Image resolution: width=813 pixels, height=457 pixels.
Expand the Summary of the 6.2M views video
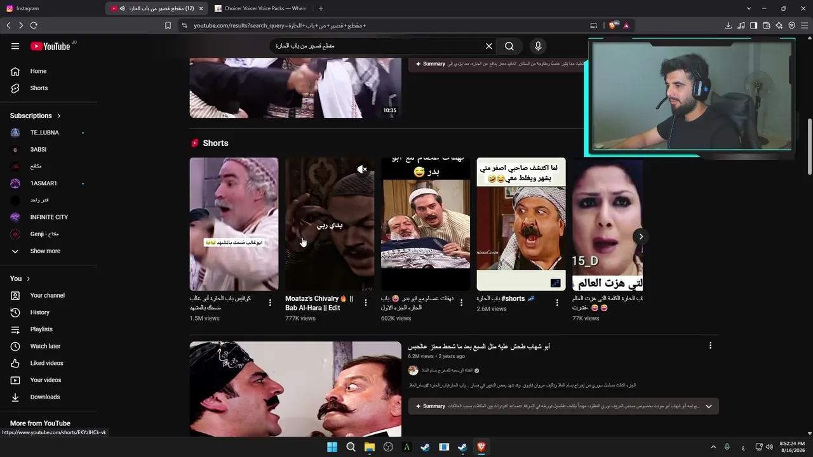coord(708,406)
